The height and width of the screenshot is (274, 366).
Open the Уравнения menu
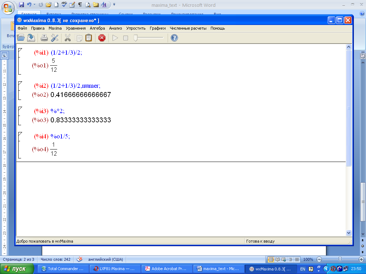point(76,28)
